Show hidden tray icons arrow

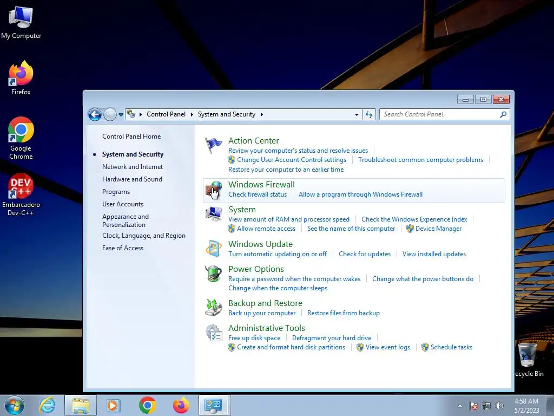pos(460,406)
